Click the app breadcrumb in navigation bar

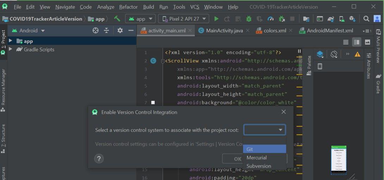point(96,19)
